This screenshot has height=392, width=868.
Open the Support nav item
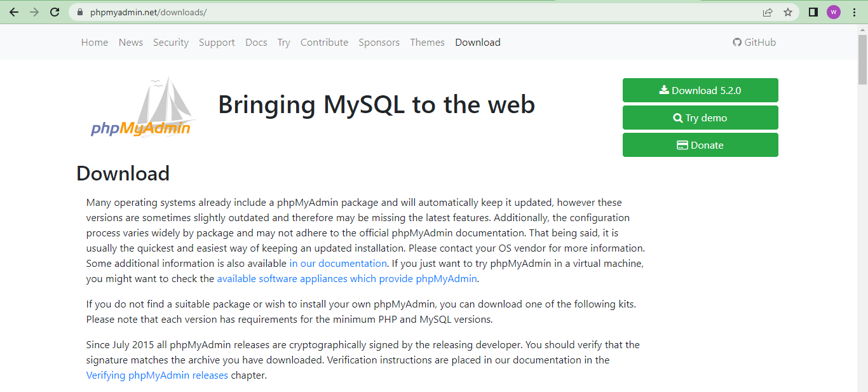(217, 43)
